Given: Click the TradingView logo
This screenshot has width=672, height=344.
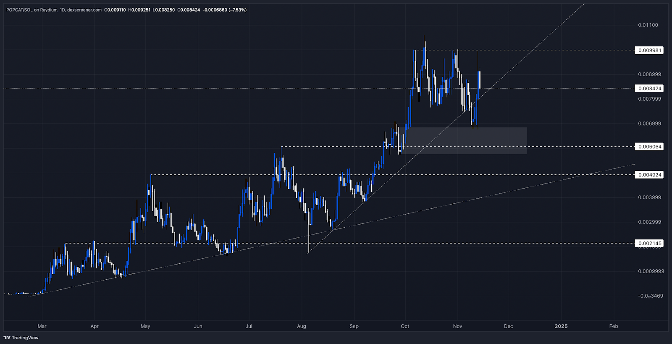Looking at the screenshot, I should (21, 338).
